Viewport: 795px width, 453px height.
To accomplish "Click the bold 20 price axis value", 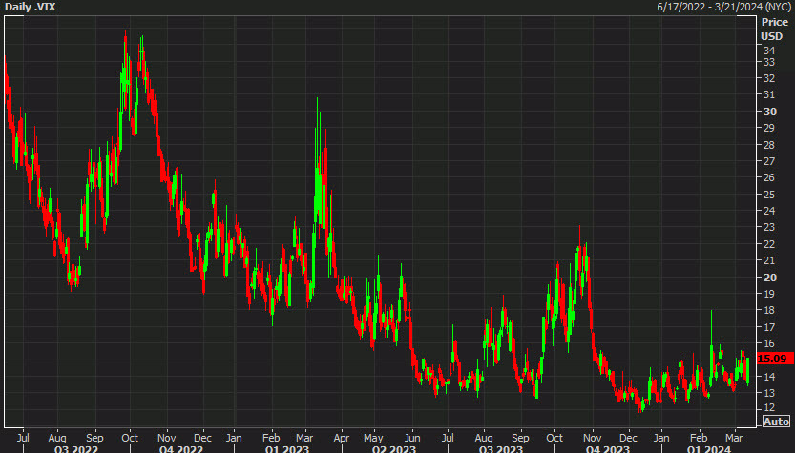I will [x=769, y=278].
